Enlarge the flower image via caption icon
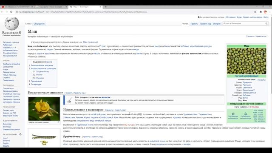272x153 pixels. (59, 122)
